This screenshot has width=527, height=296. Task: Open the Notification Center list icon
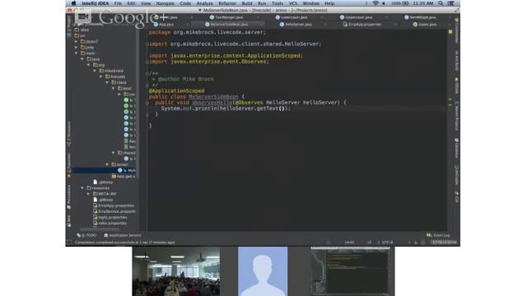tap(451, 3)
